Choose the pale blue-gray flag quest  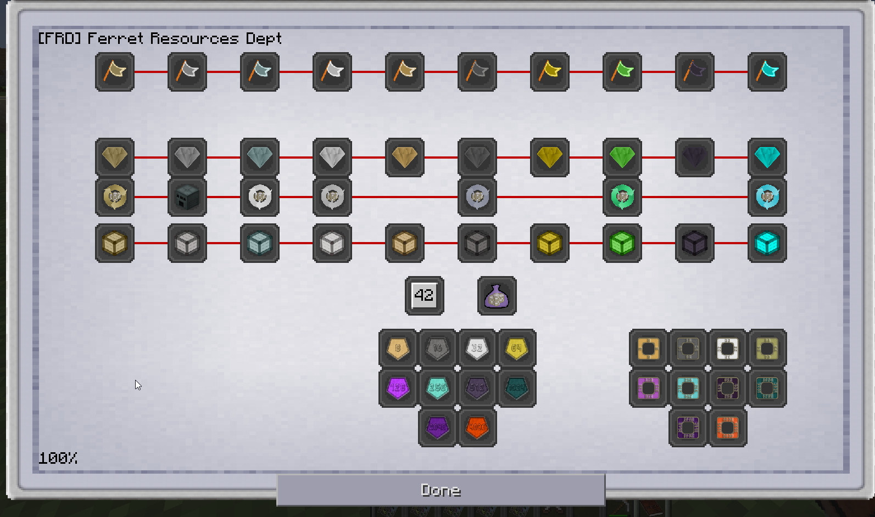[x=260, y=72]
